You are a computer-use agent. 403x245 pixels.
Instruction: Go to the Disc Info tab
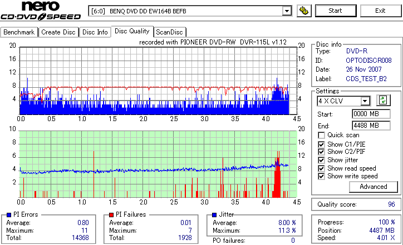(x=95, y=32)
